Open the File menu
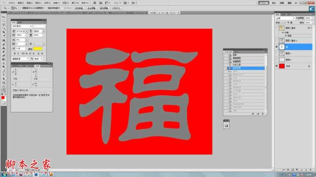Screen dimensions: 316x177 pos(11,3)
